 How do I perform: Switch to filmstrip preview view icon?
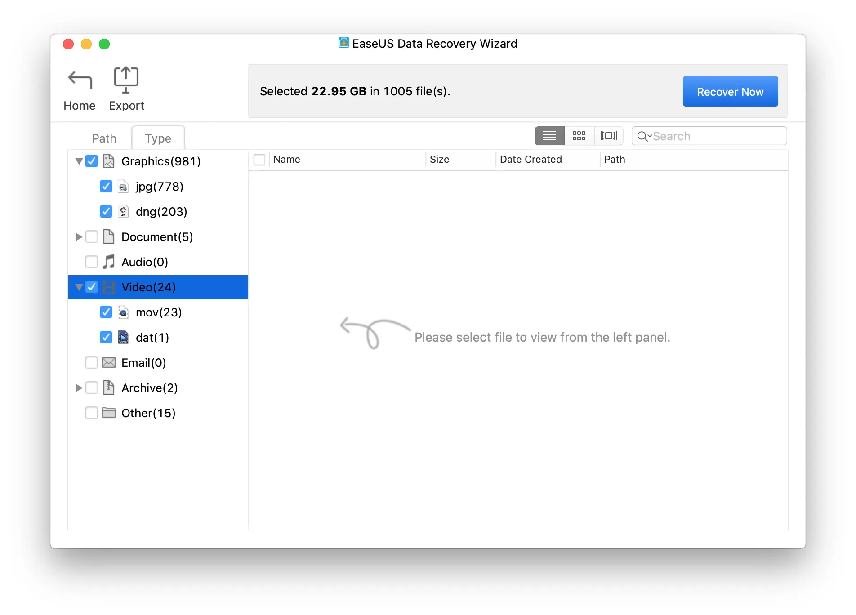(x=609, y=136)
